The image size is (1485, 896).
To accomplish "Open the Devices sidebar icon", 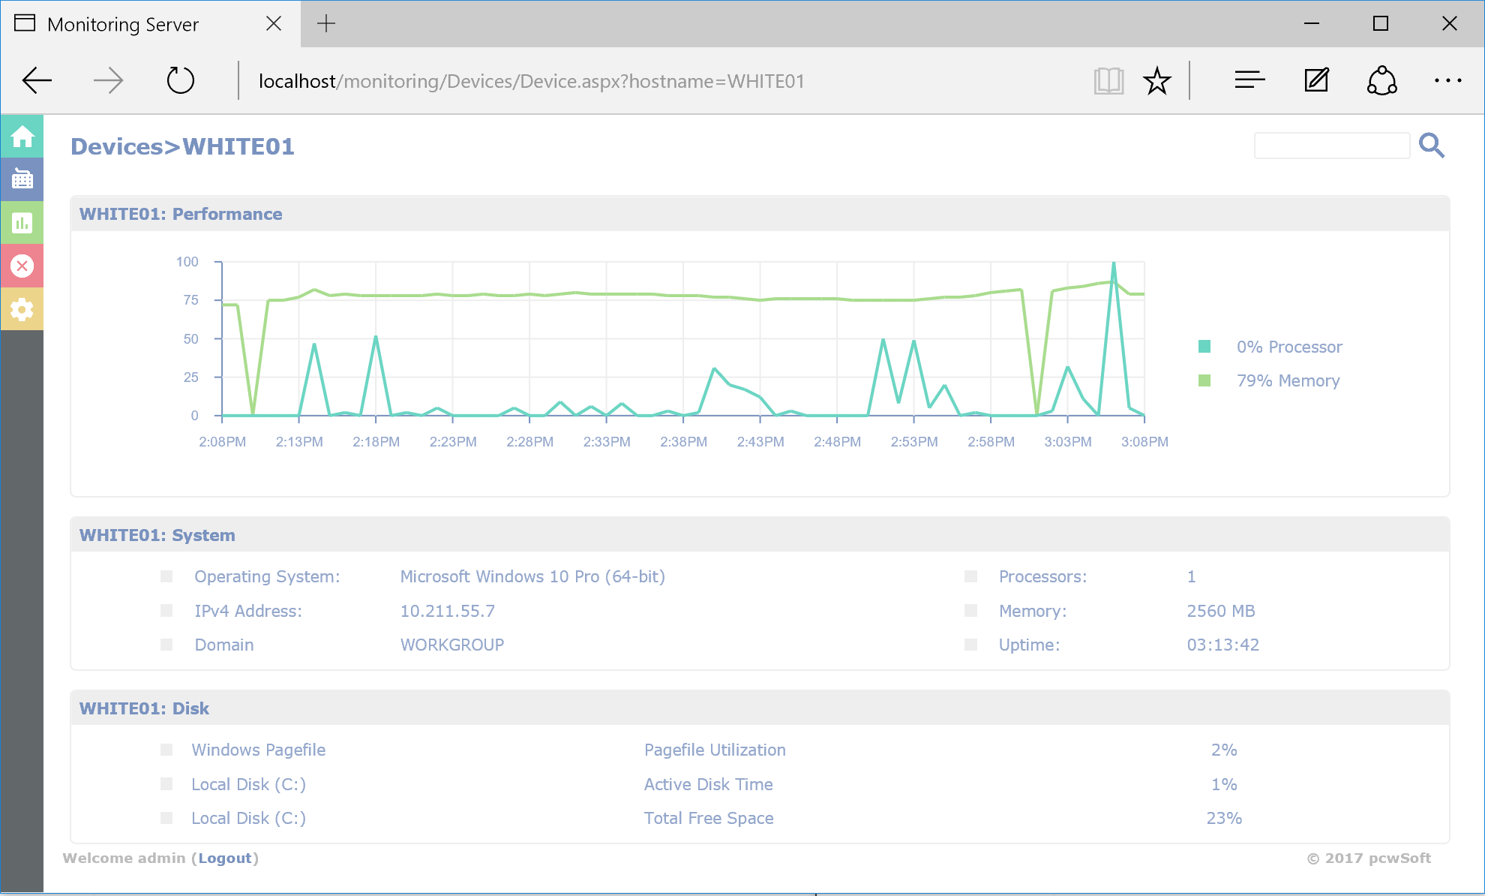I will click(x=22, y=179).
